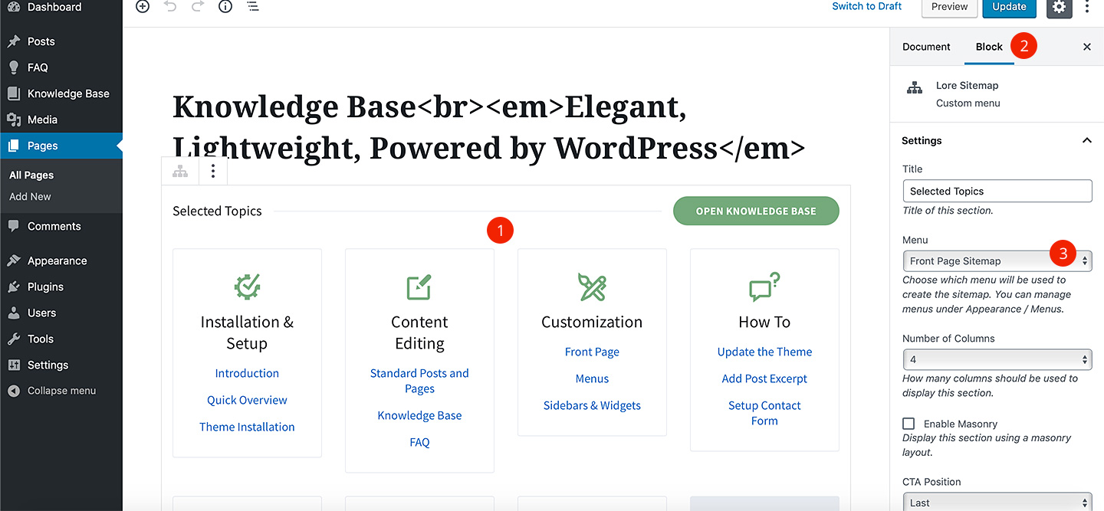Open Number of Columns dropdown
This screenshot has width=1104, height=511.
tap(997, 359)
